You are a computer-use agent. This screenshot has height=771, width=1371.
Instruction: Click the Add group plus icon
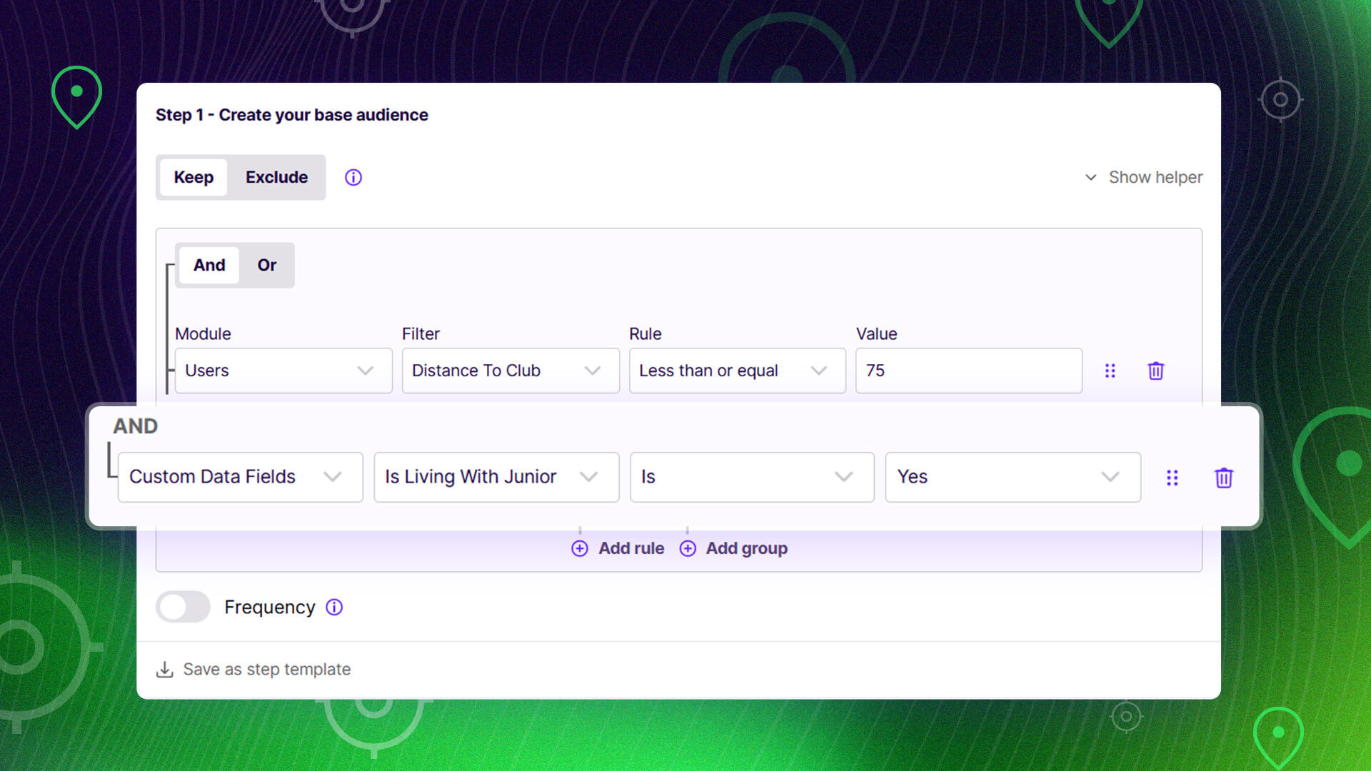click(688, 549)
